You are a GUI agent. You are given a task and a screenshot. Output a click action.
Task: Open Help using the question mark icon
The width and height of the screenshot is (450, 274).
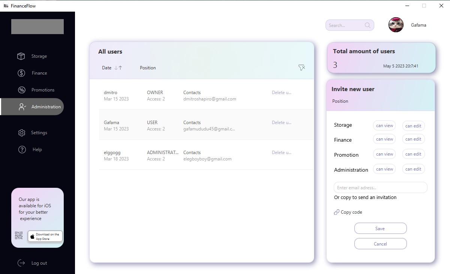click(21, 149)
